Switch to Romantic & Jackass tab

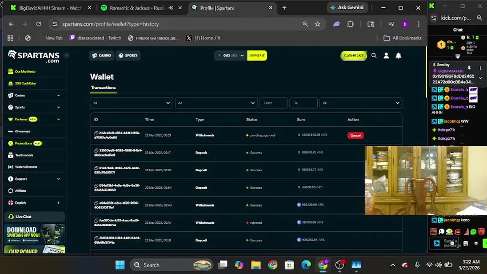pyautogui.click(x=140, y=8)
